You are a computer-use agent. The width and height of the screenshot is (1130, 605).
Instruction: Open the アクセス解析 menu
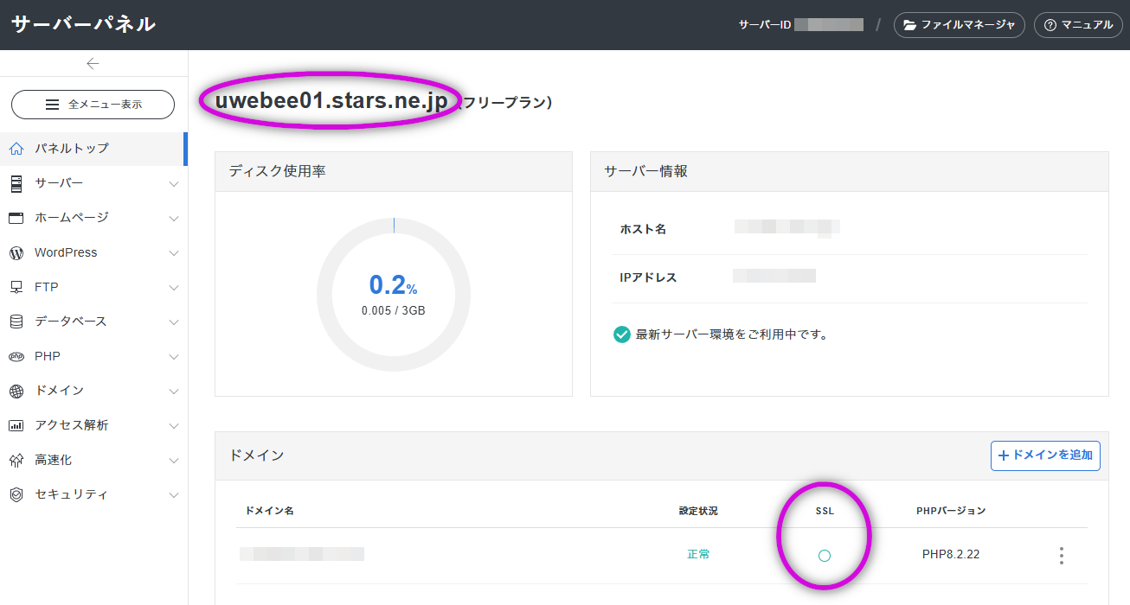pyautogui.click(x=93, y=425)
